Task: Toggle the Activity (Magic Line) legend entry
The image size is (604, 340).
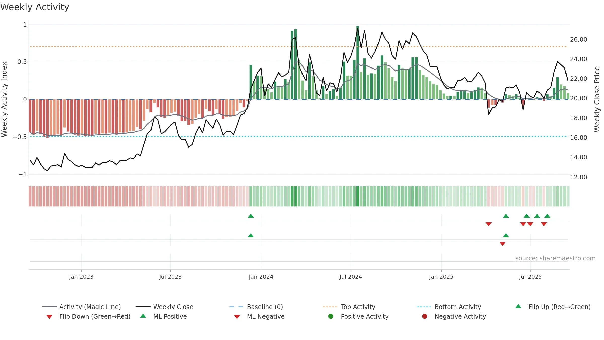Action: click(x=81, y=307)
